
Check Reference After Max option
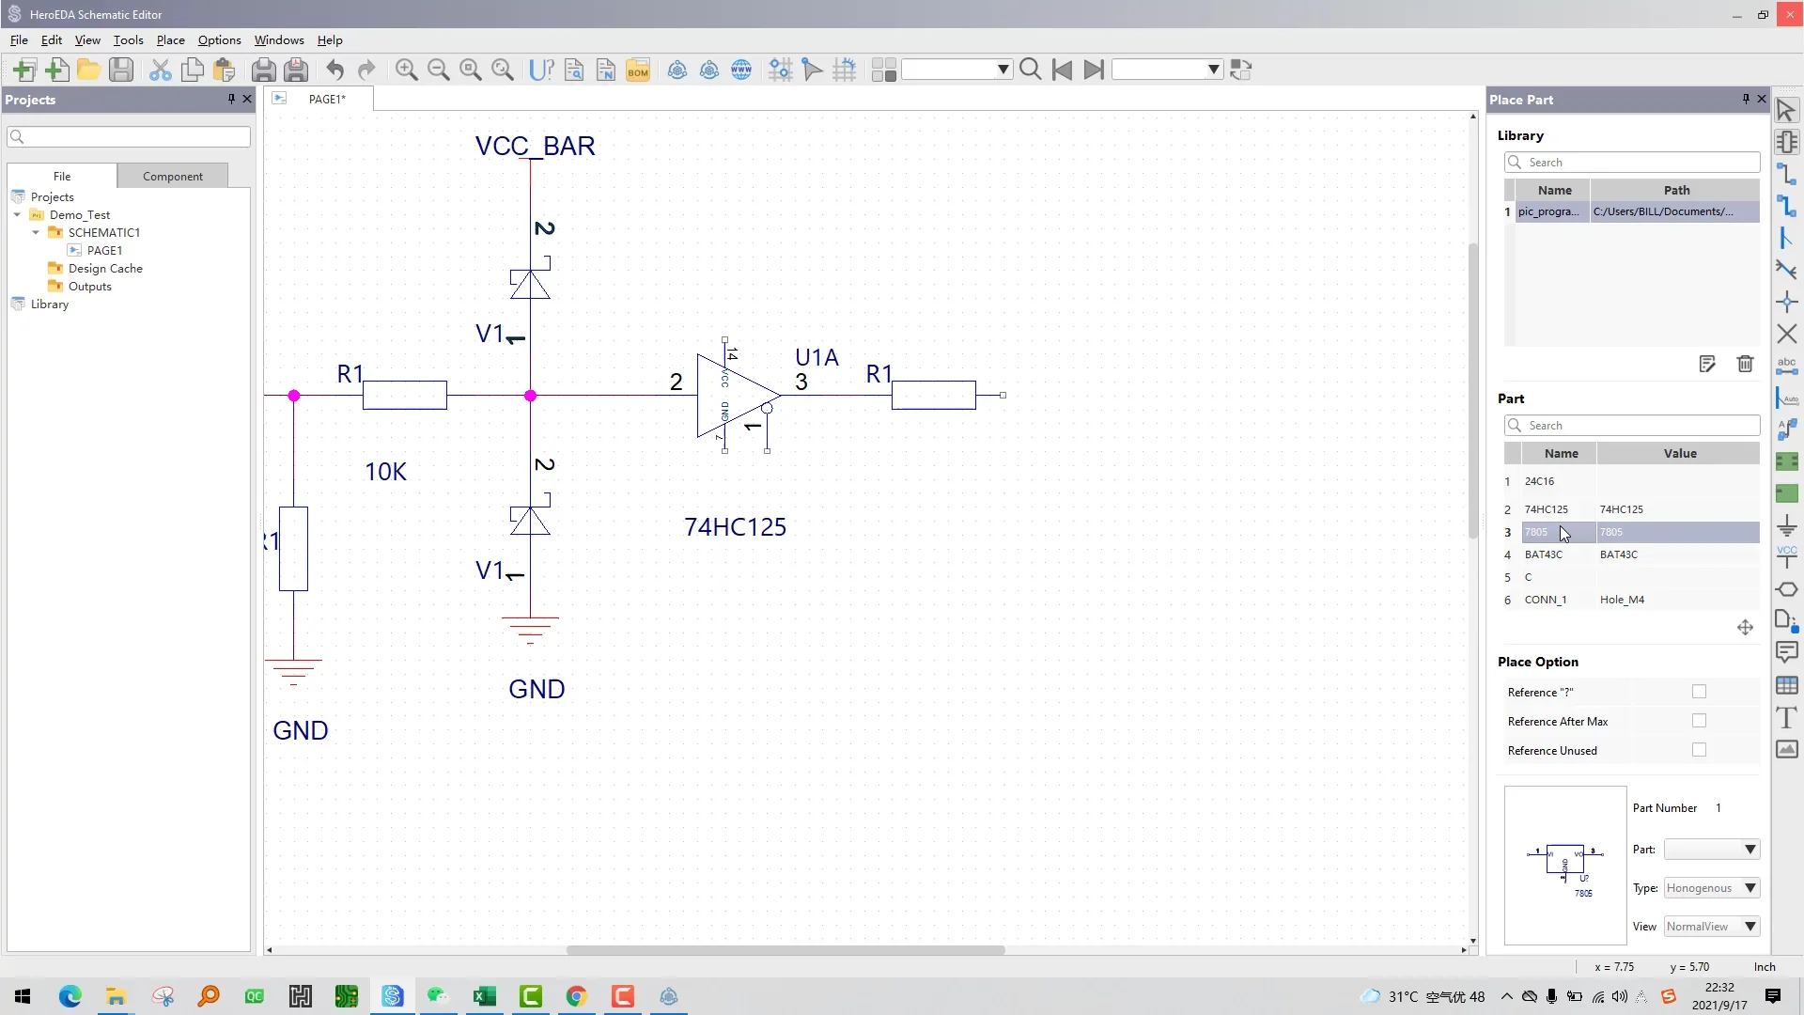1699,721
